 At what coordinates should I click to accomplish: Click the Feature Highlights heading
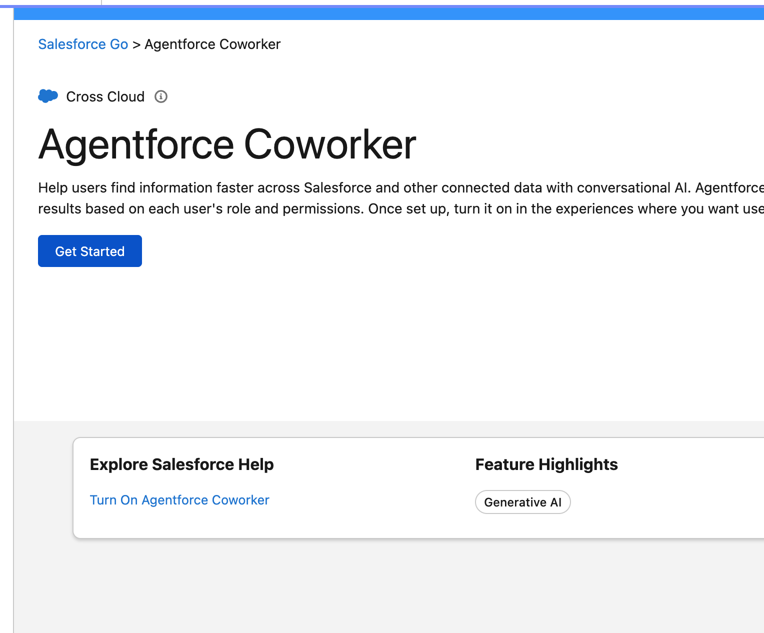[x=546, y=464]
